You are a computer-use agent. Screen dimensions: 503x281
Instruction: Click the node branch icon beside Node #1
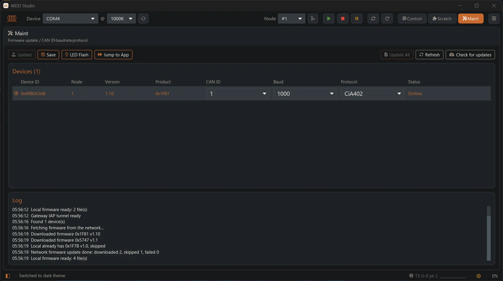[313, 18]
